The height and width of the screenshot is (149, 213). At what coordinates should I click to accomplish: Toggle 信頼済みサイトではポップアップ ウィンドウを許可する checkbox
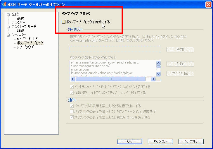pyautogui.click(x=72, y=93)
